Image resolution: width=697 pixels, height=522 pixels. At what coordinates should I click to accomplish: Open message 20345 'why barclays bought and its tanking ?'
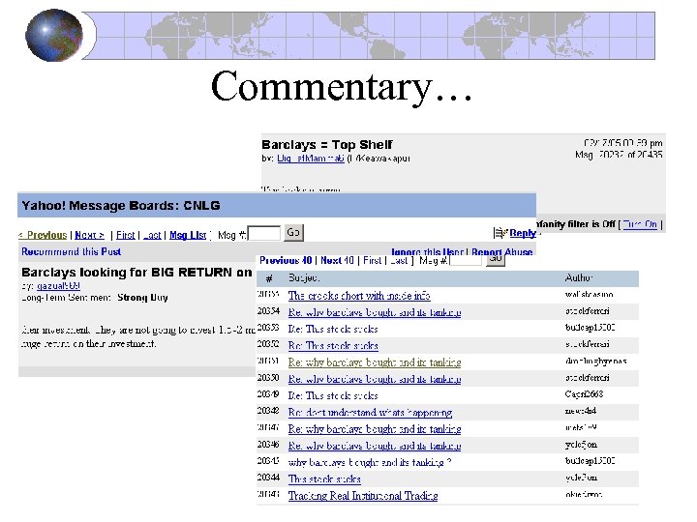click(x=370, y=462)
